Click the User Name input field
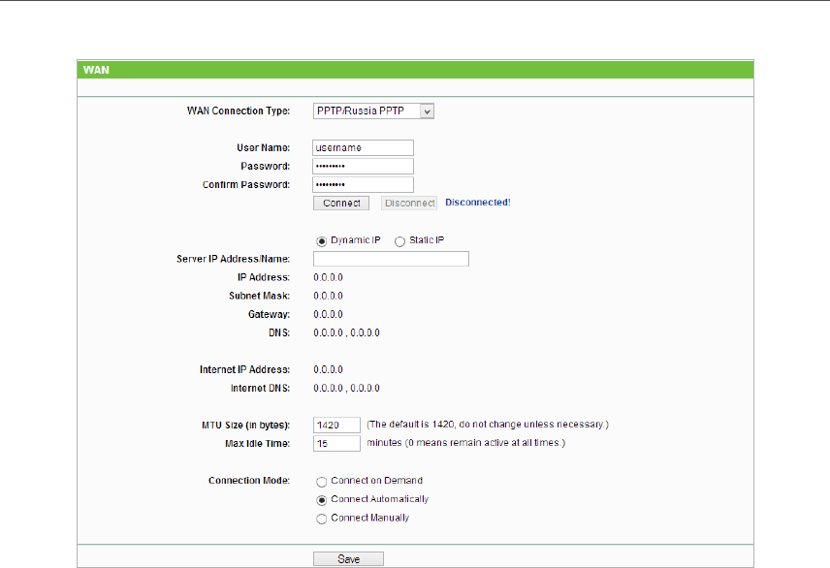Screen dimensions: 830x568 [363, 147]
